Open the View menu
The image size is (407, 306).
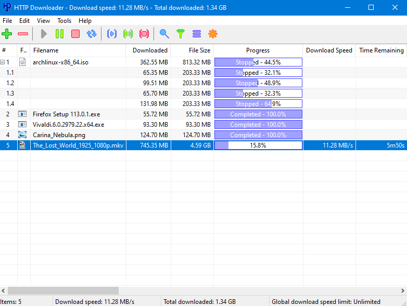point(43,21)
